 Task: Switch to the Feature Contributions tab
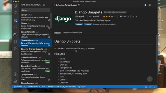point(72,33)
